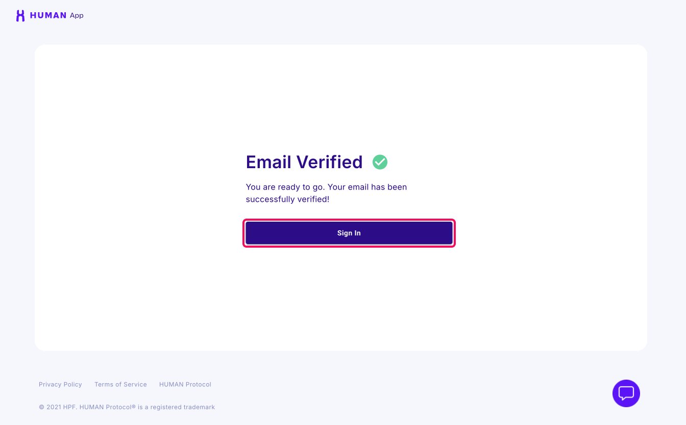This screenshot has height=425, width=686.
Task: Click the "successfully verified!" text line
Action: (287, 199)
